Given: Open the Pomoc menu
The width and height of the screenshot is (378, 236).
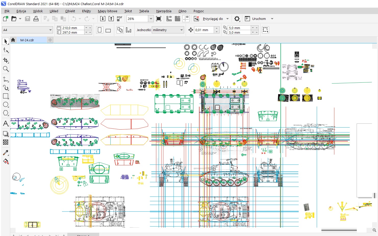Looking at the screenshot, I should coord(199,11).
